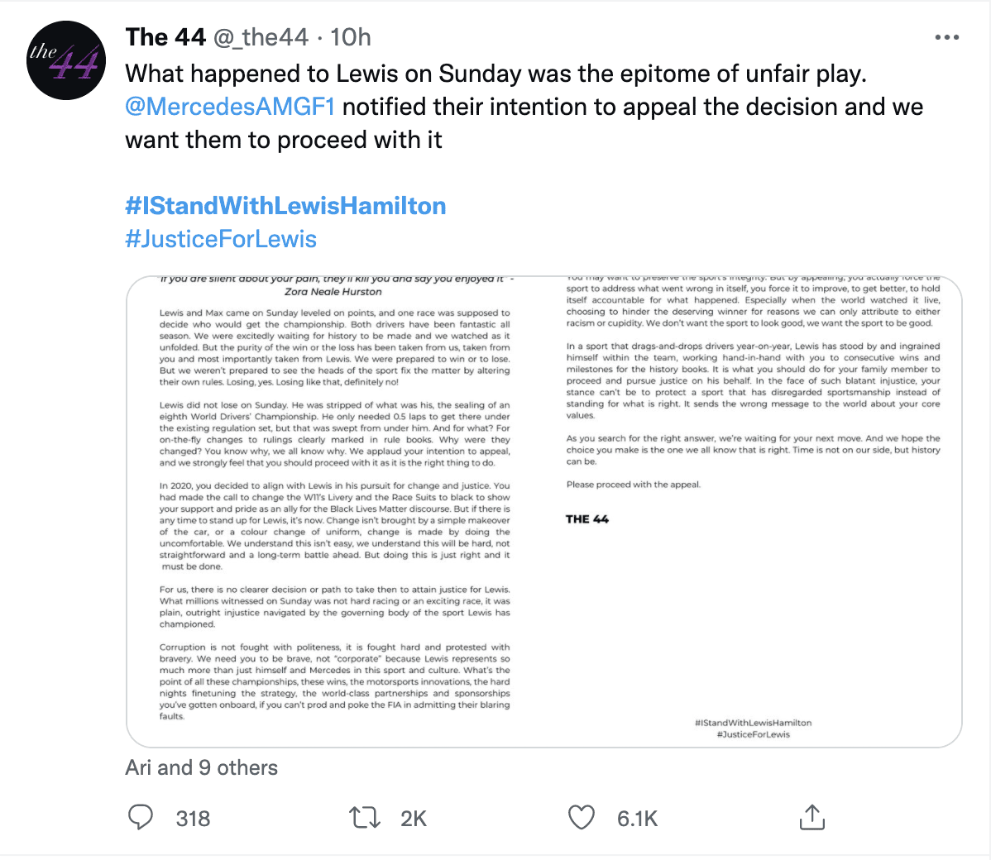Open the right letter page image
The height and width of the screenshot is (860, 991).
[x=753, y=512]
